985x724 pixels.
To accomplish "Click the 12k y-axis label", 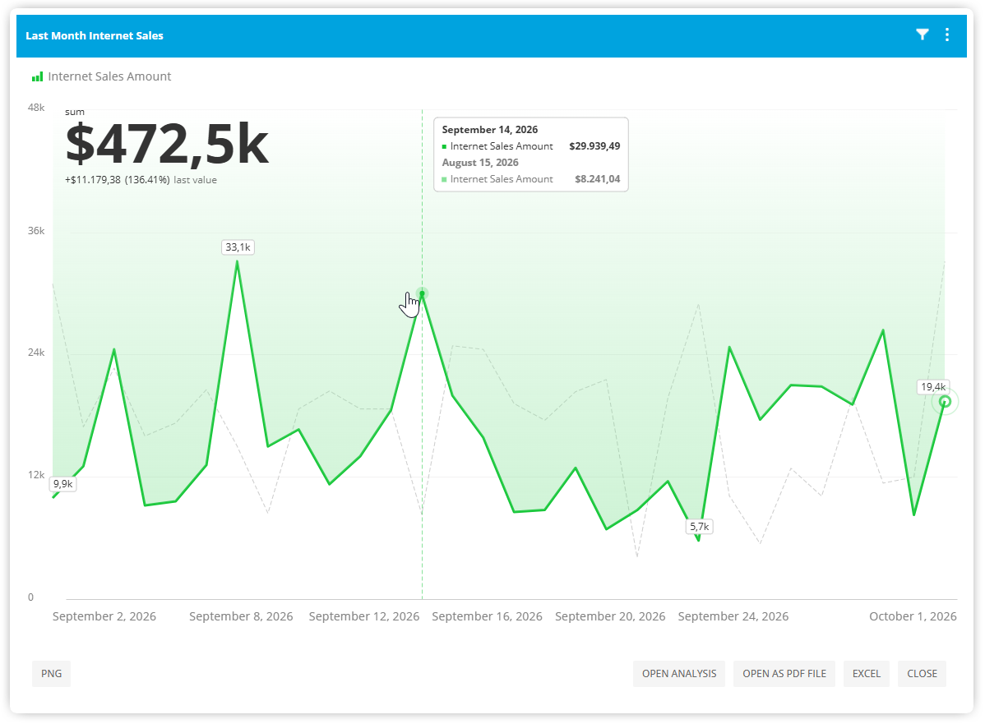I will 36,475.
